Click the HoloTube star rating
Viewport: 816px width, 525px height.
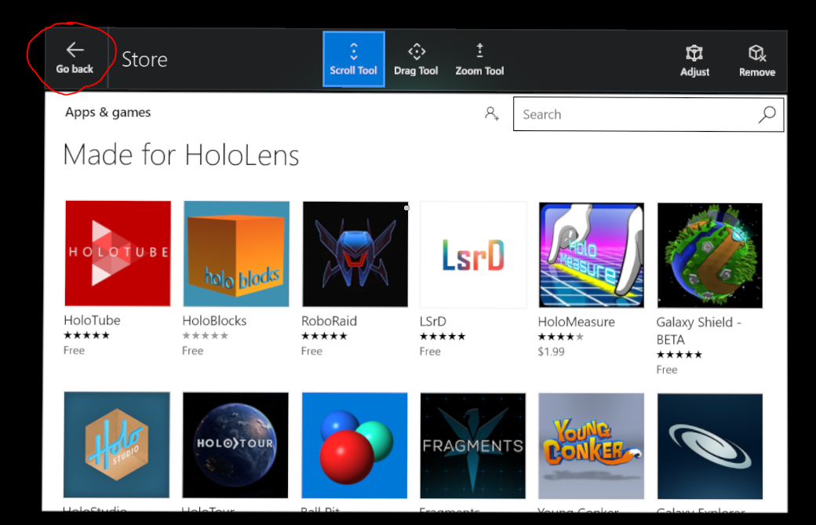[x=86, y=335]
